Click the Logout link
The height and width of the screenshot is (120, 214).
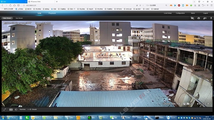[205, 13]
